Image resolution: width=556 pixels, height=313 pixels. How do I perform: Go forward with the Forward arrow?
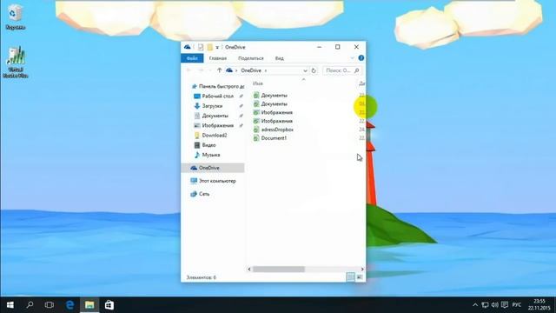pyautogui.click(x=201, y=70)
